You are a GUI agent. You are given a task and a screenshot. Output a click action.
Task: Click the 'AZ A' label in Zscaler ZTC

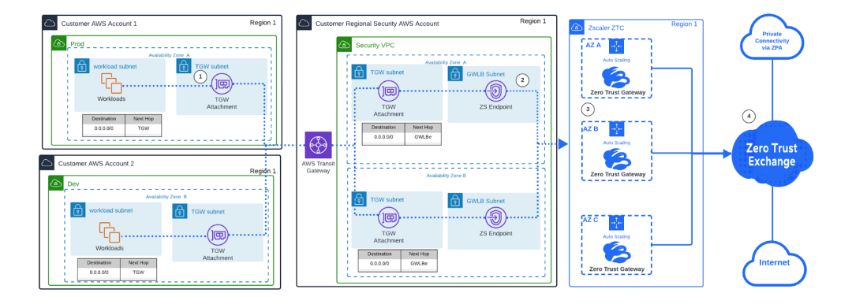point(592,46)
